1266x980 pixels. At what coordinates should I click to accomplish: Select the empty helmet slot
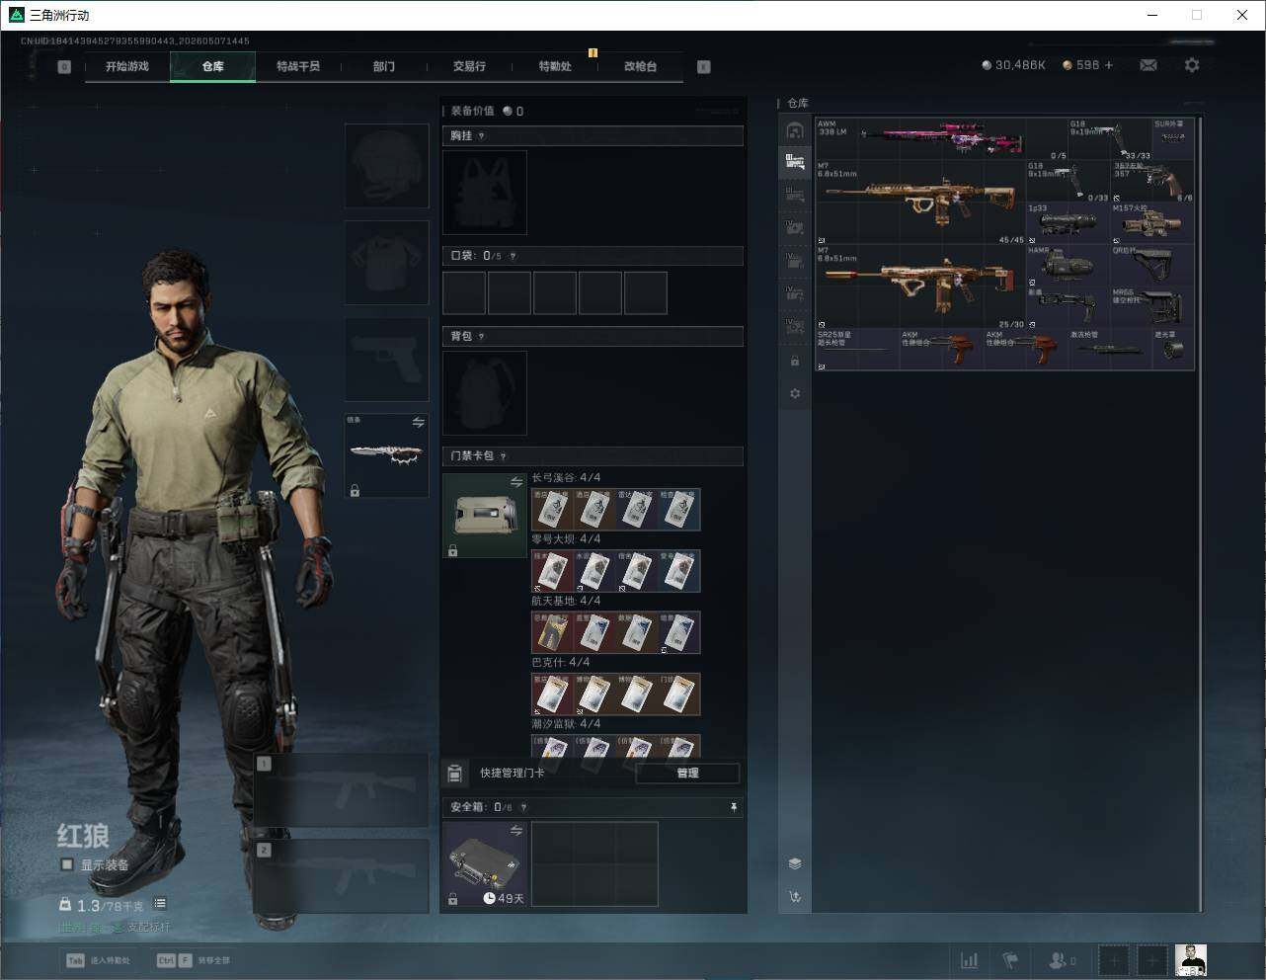click(x=386, y=165)
